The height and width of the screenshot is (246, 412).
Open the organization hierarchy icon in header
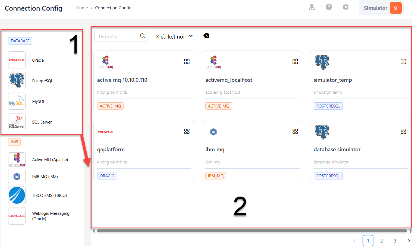point(312,7)
